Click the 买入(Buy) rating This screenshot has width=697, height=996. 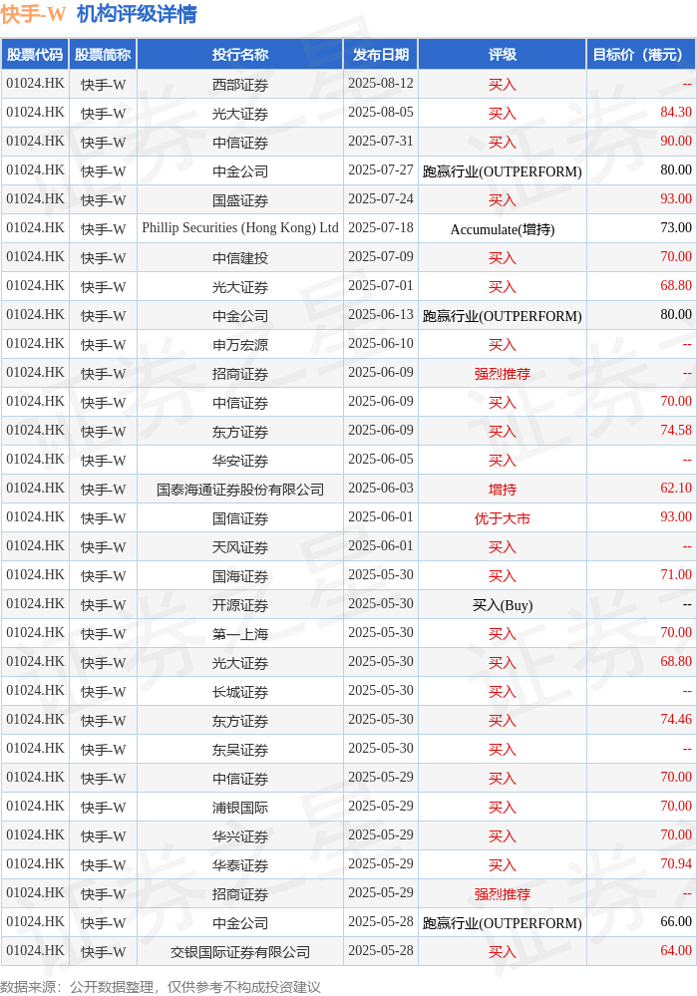[502, 605]
